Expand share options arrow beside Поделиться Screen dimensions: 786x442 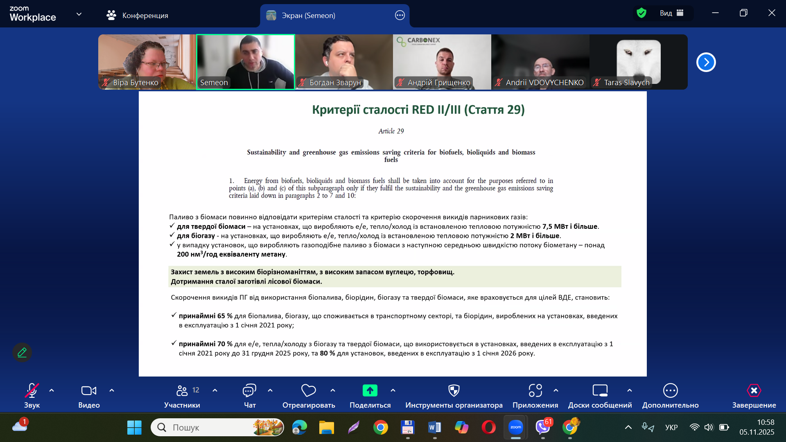click(393, 390)
